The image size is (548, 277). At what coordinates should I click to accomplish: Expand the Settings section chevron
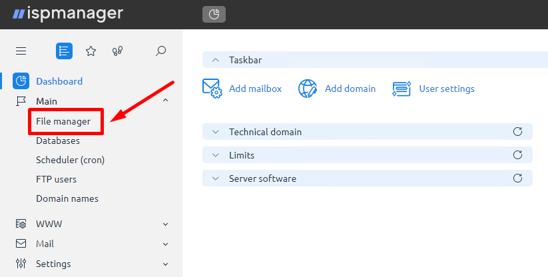click(166, 264)
